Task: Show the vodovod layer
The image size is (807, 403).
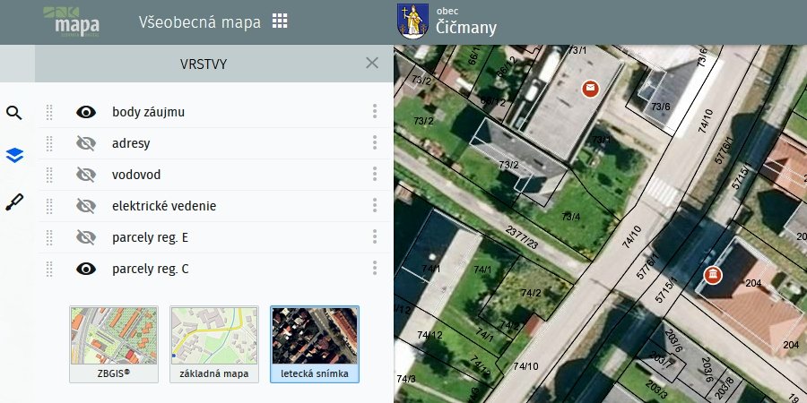Action: [86, 175]
